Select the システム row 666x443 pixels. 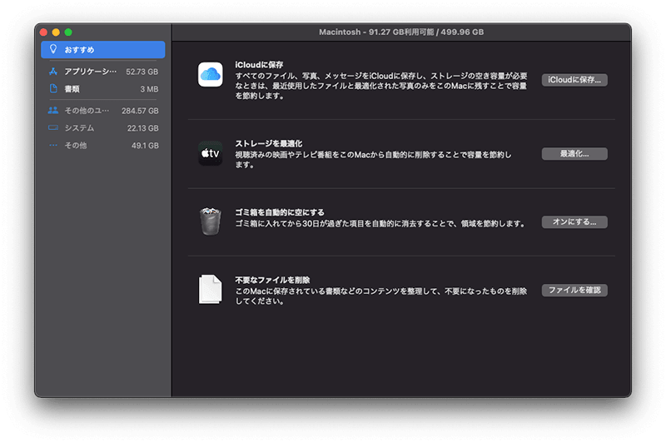click(102, 128)
